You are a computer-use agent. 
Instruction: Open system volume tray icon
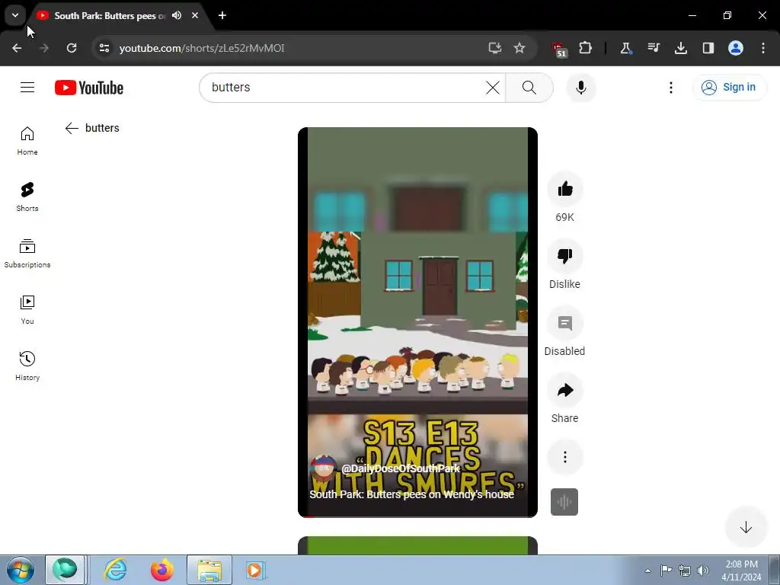(x=703, y=571)
